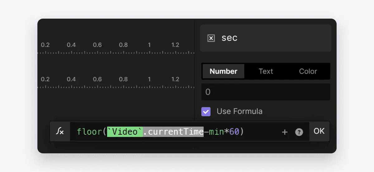374x172 pixels.
Task: Switch to the Text type tab
Action: click(266, 71)
